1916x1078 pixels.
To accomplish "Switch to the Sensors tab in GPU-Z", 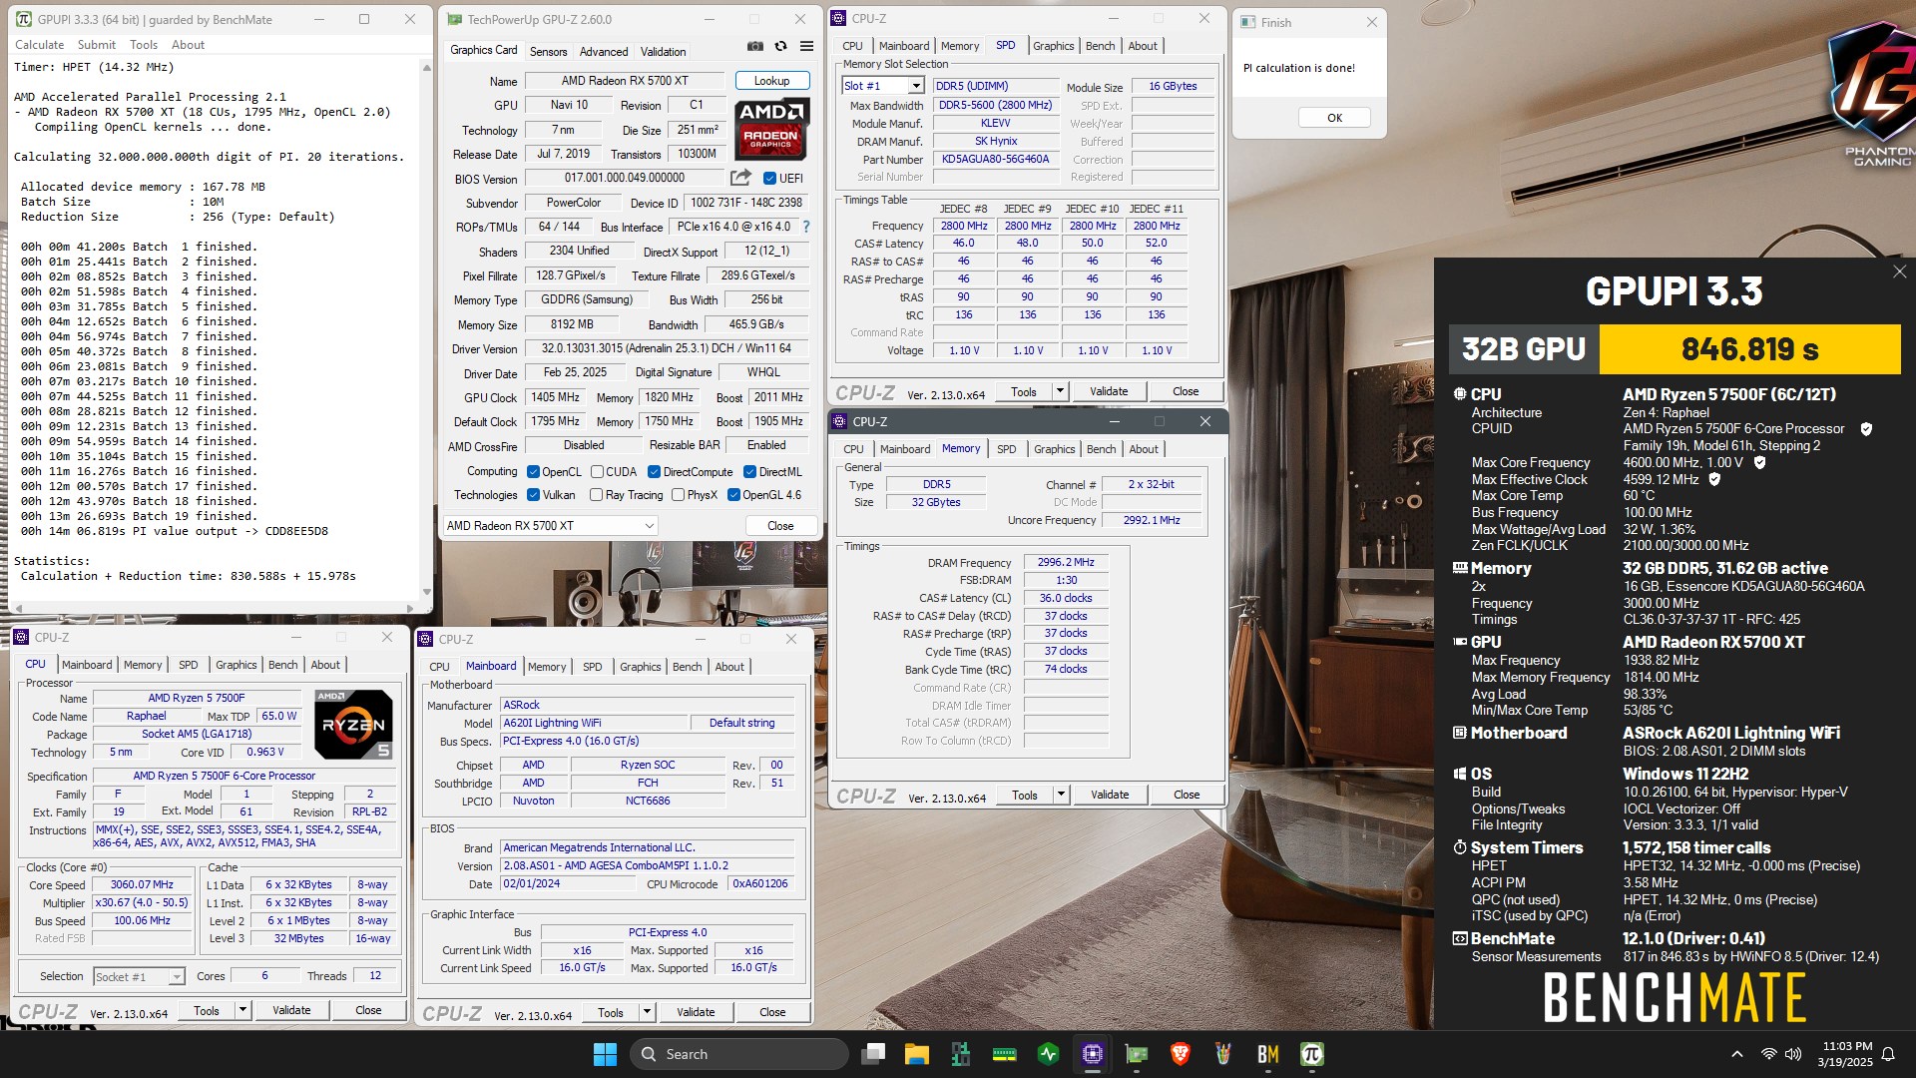I will 548,52.
